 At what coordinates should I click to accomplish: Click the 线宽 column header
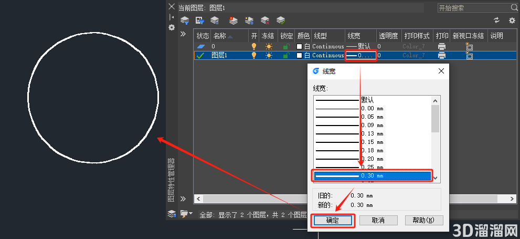[x=361, y=36]
